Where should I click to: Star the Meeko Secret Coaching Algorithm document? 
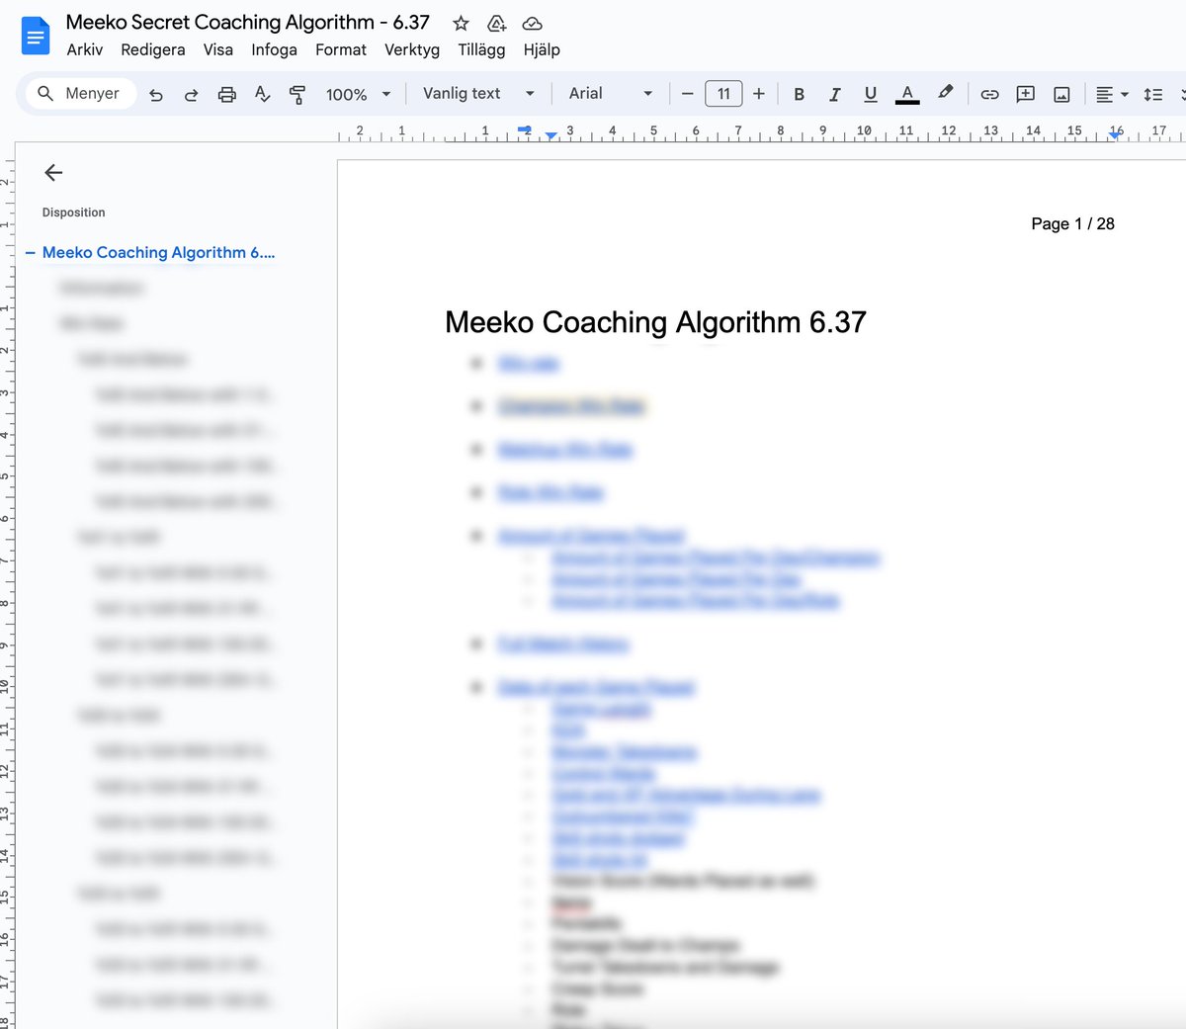click(x=461, y=23)
